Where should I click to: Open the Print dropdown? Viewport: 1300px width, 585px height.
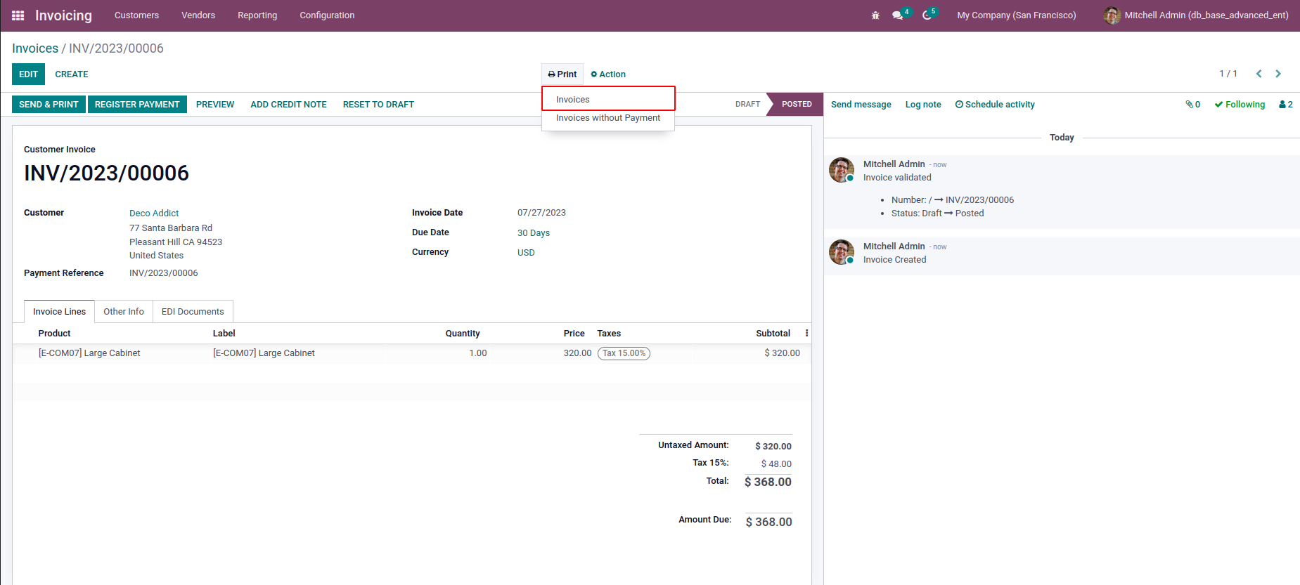click(x=562, y=74)
